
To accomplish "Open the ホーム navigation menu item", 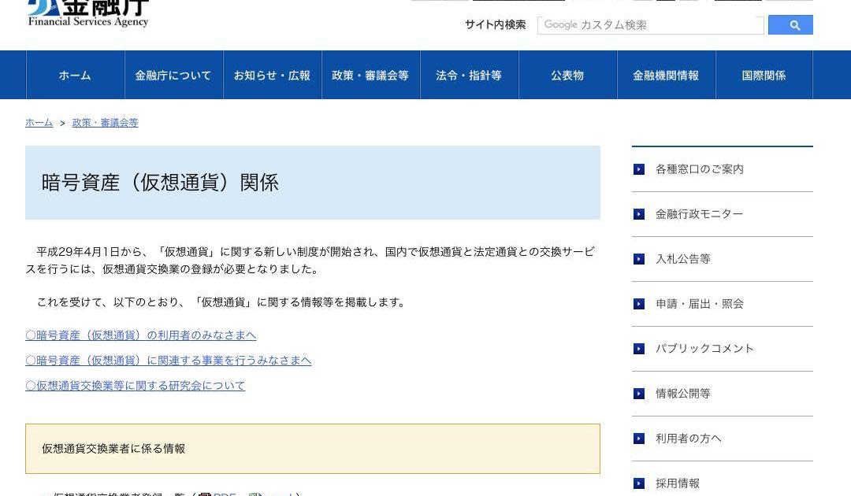I will (75, 76).
